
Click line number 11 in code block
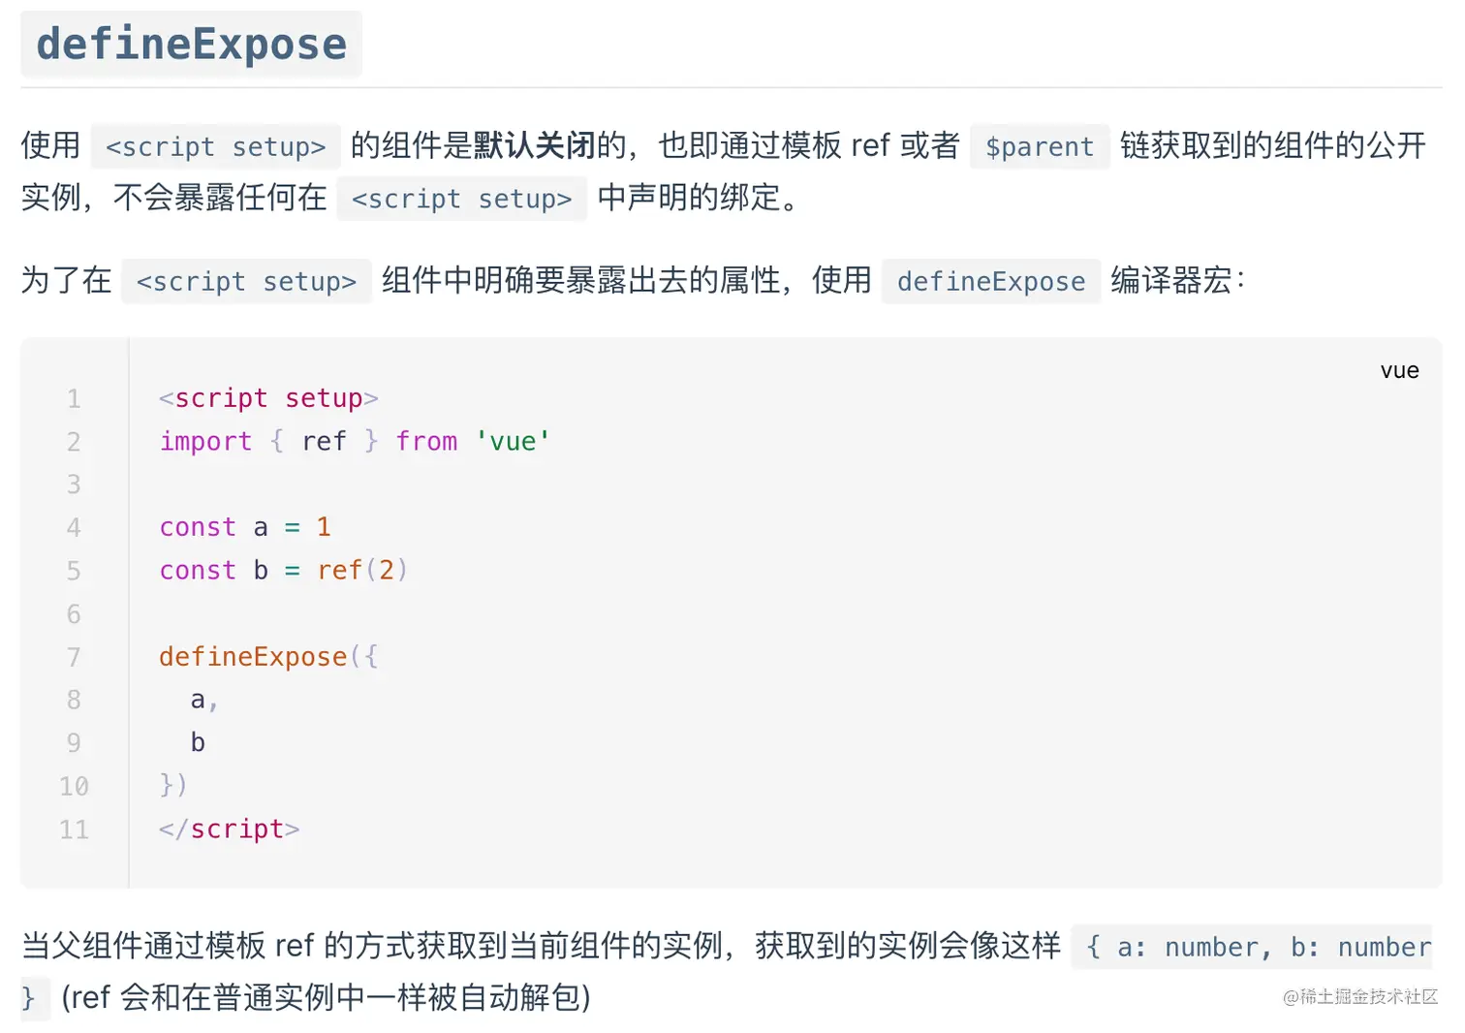74,830
